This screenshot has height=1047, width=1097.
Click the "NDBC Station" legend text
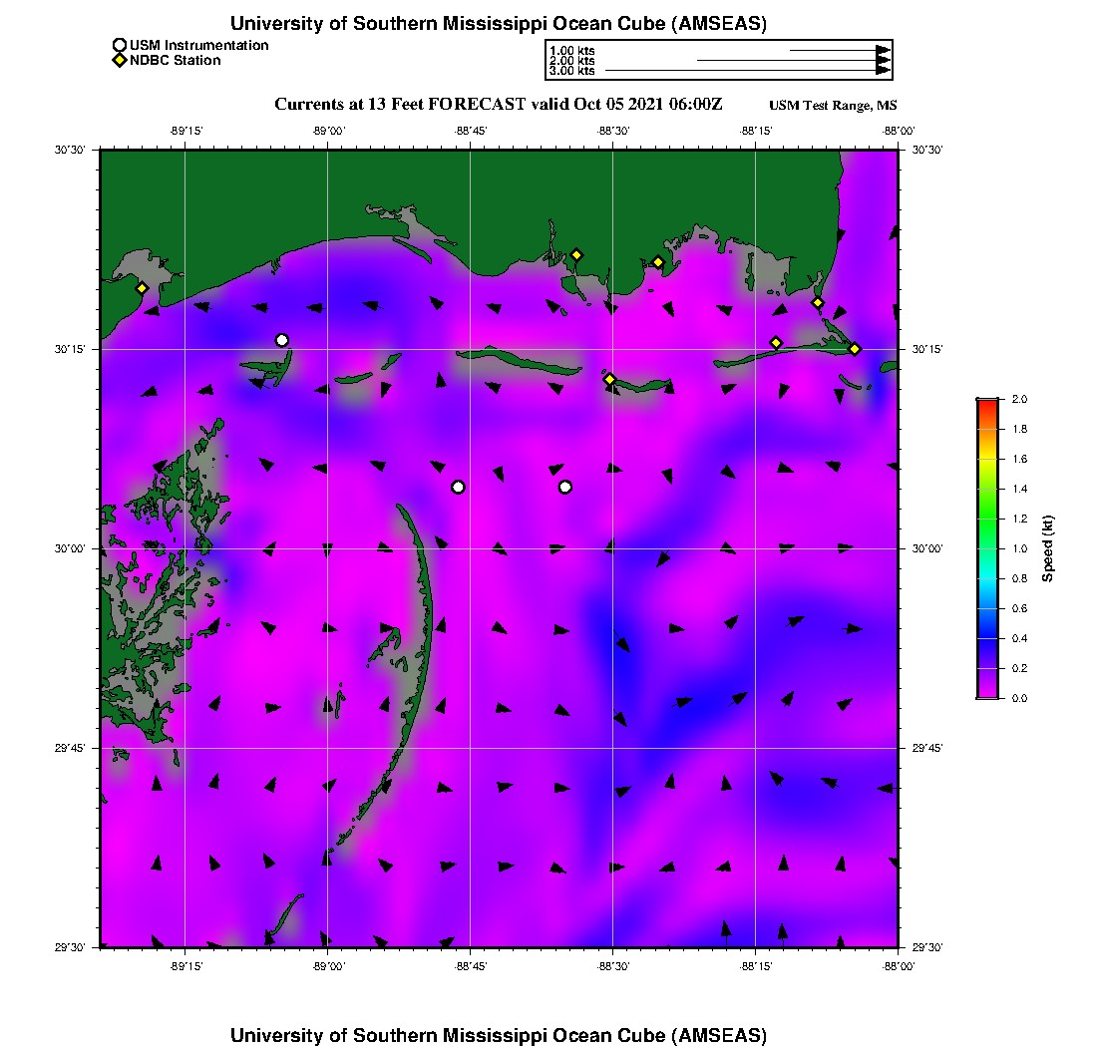coord(176,60)
